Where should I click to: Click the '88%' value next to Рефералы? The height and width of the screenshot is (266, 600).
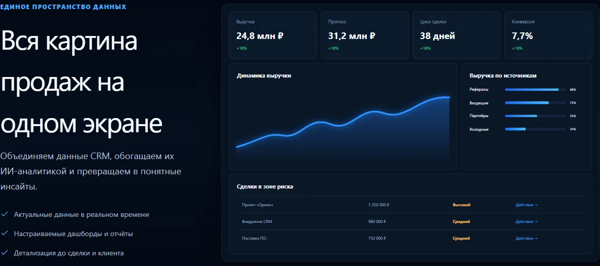573,90
